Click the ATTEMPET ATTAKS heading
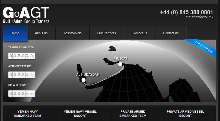Screen dimensions: 220x121 [20, 66]
